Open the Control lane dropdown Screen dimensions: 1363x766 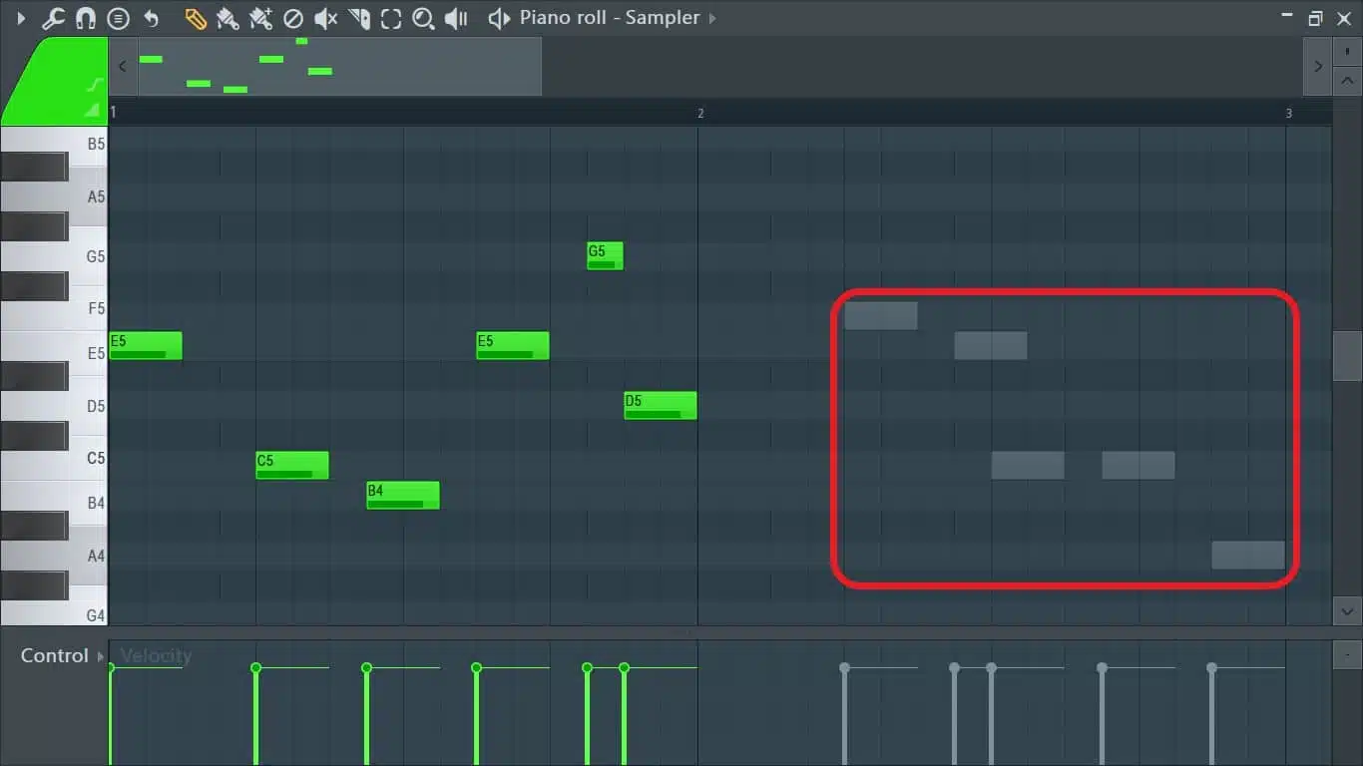62,655
